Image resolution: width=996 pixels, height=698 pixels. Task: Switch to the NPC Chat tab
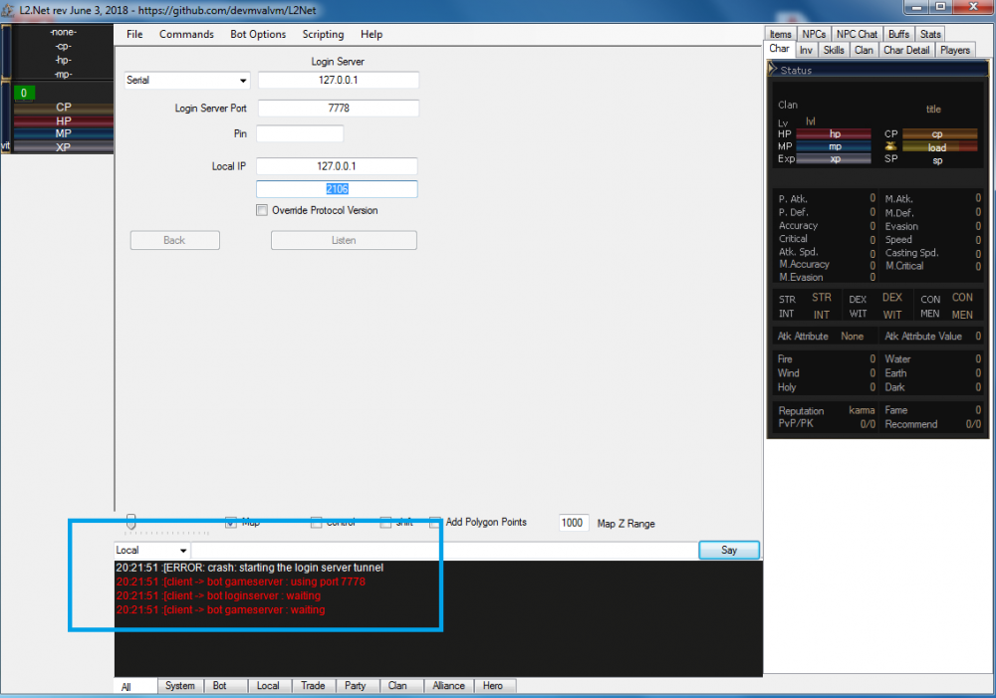(857, 34)
